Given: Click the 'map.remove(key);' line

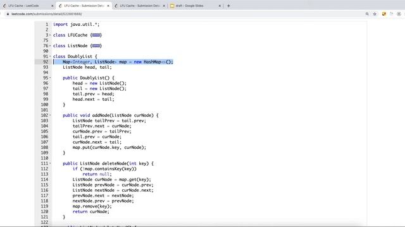Looking at the screenshot, I should [x=92, y=206].
